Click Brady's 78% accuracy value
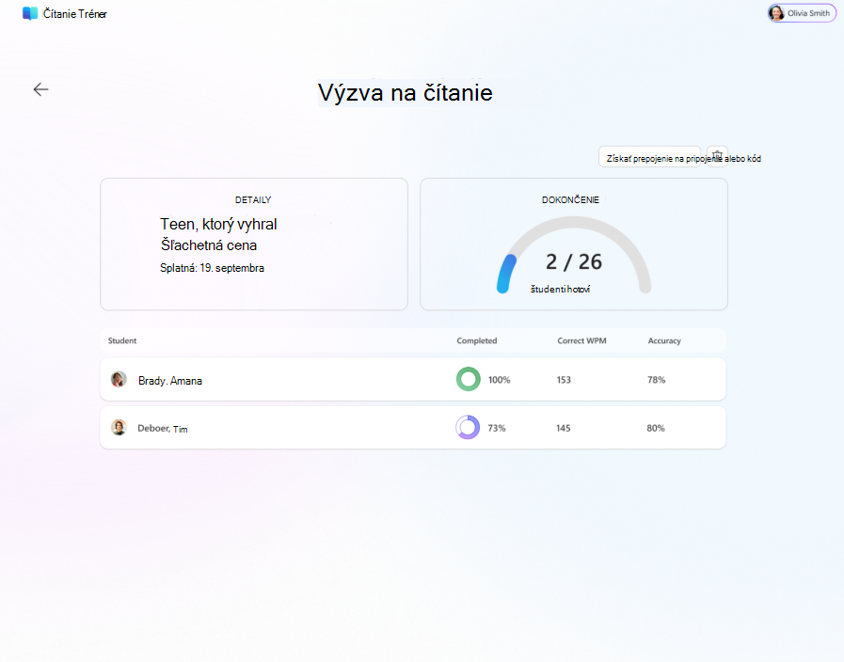The height and width of the screenshot is (662, 844). click(656, 380)
